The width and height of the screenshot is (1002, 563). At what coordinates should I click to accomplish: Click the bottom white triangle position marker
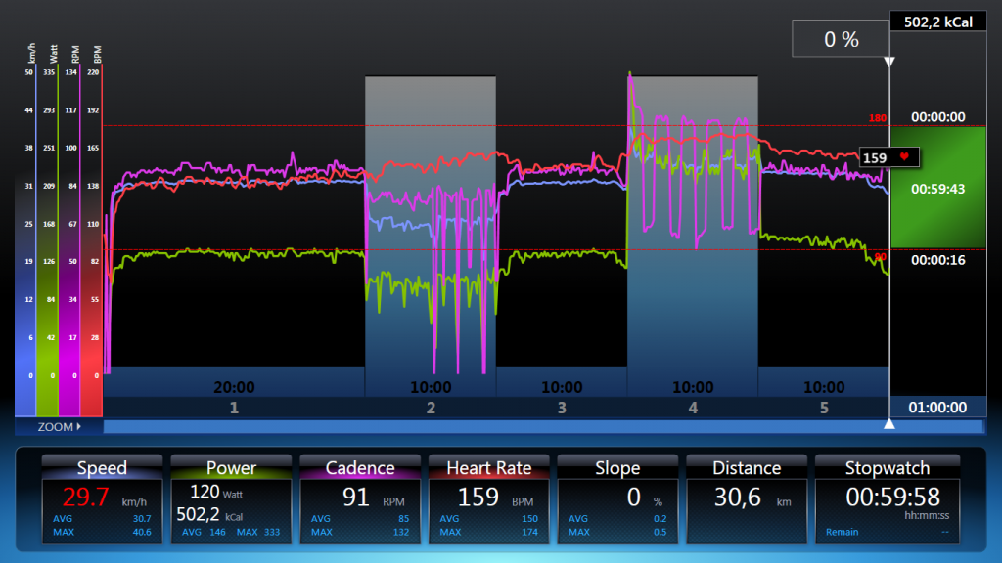tap(888, 424)
